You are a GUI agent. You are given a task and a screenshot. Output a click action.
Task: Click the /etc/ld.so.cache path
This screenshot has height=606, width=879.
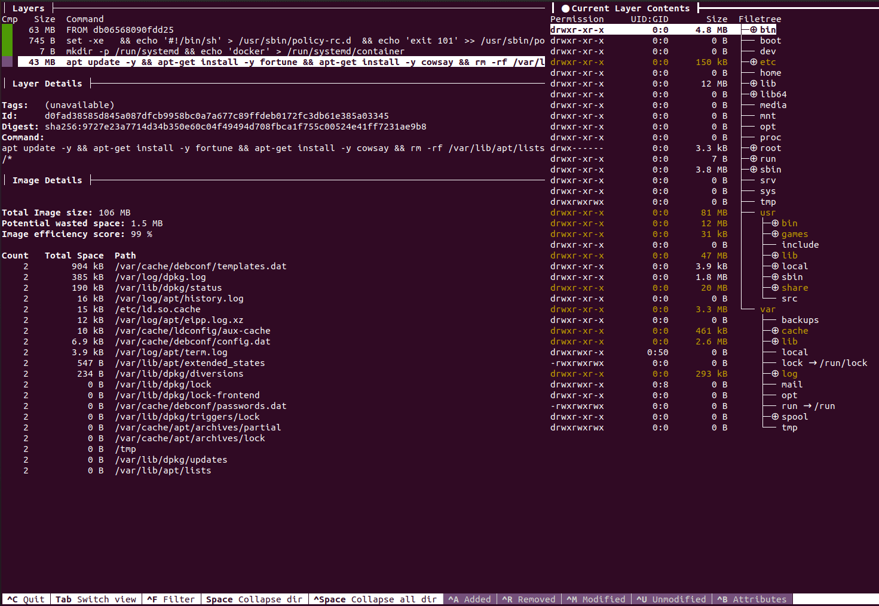158,309
